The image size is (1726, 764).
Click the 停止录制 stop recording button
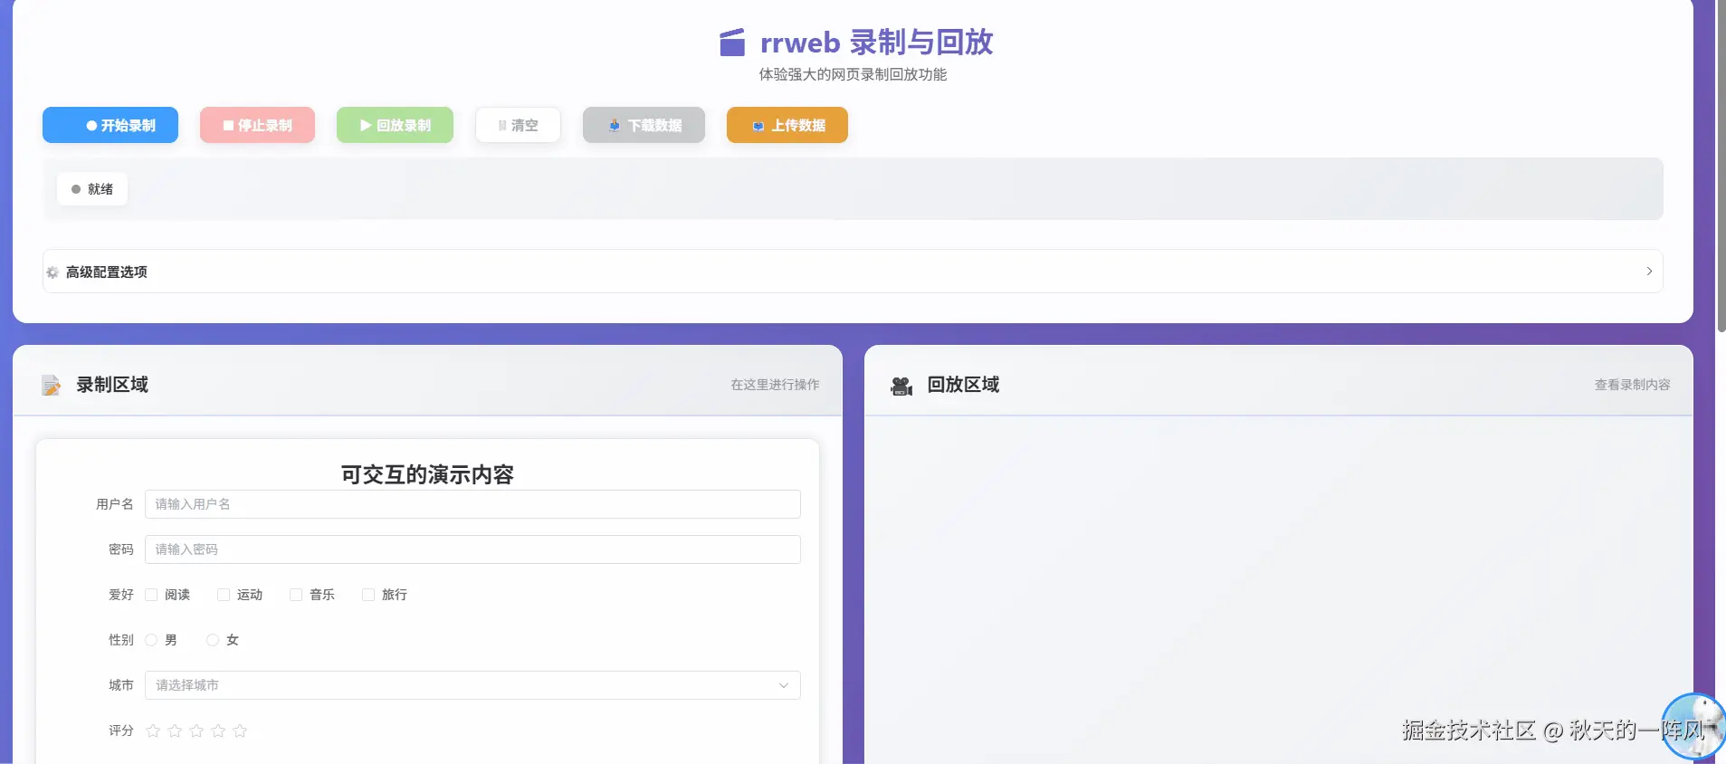point(257,125)
